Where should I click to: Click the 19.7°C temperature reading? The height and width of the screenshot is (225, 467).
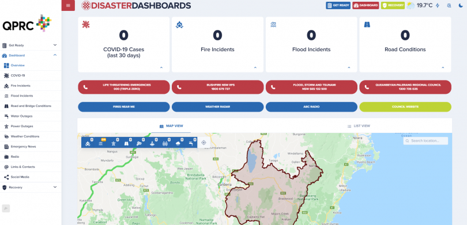coord(424,5)
